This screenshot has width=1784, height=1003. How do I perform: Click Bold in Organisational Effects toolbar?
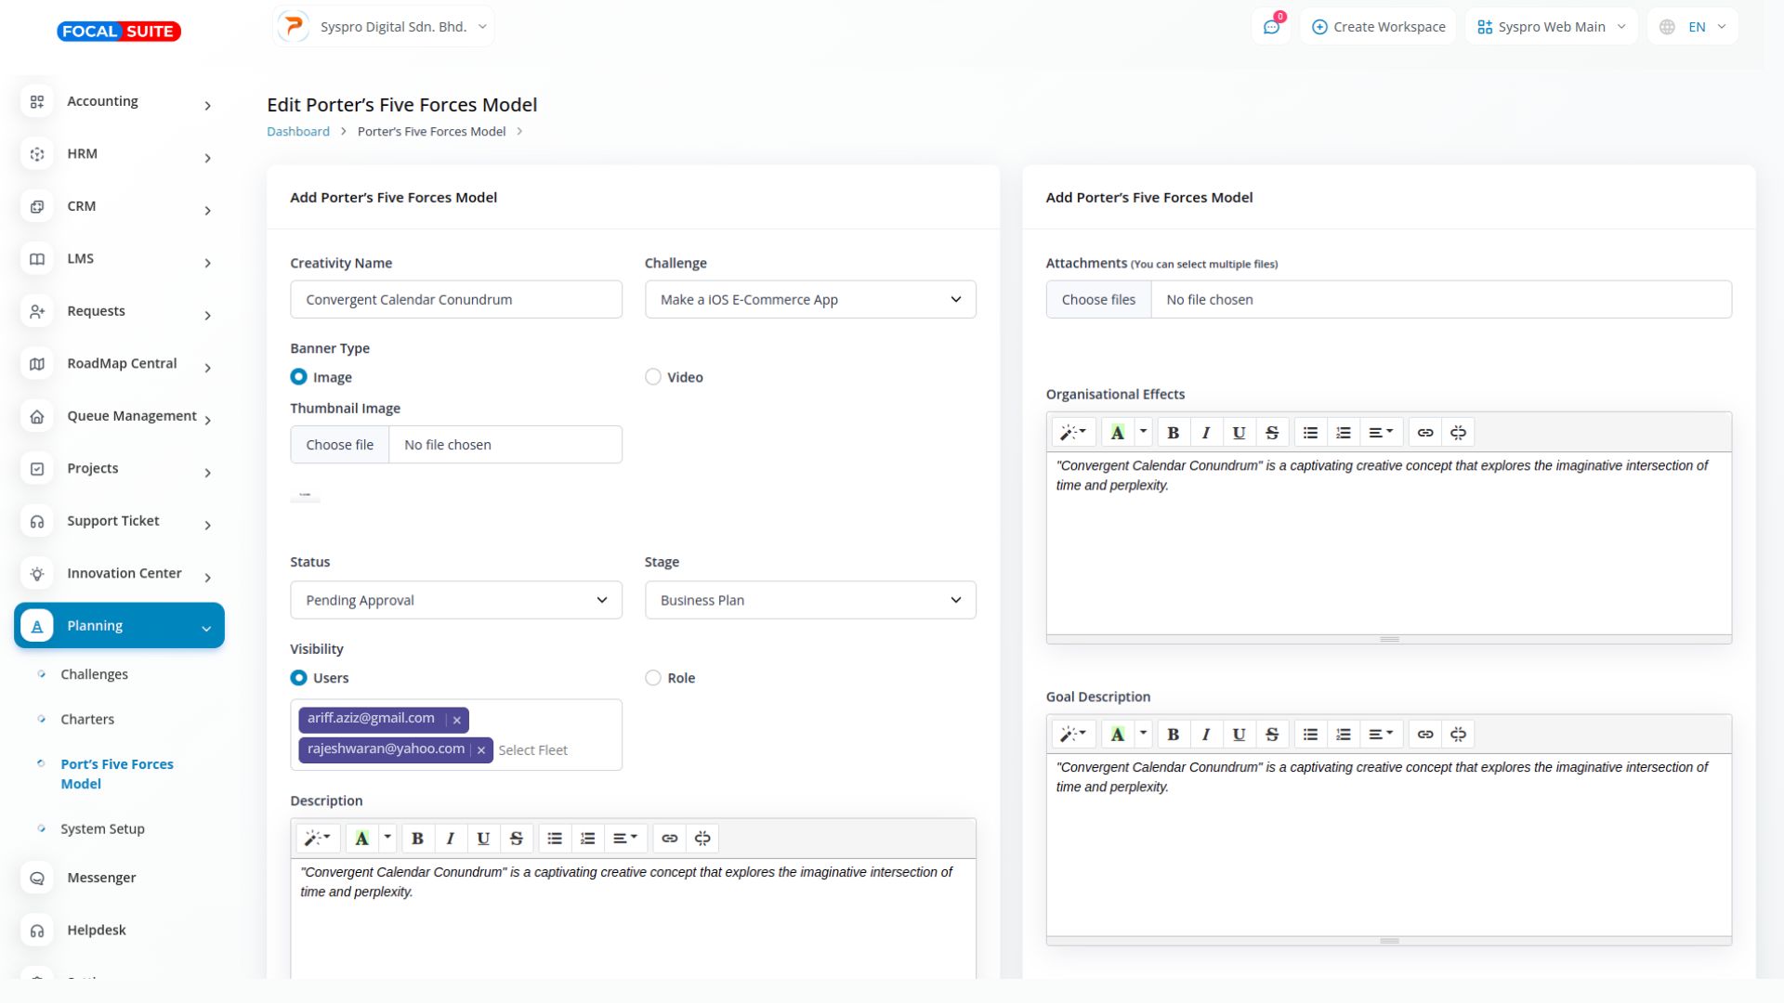click(x=1173, y=433)
